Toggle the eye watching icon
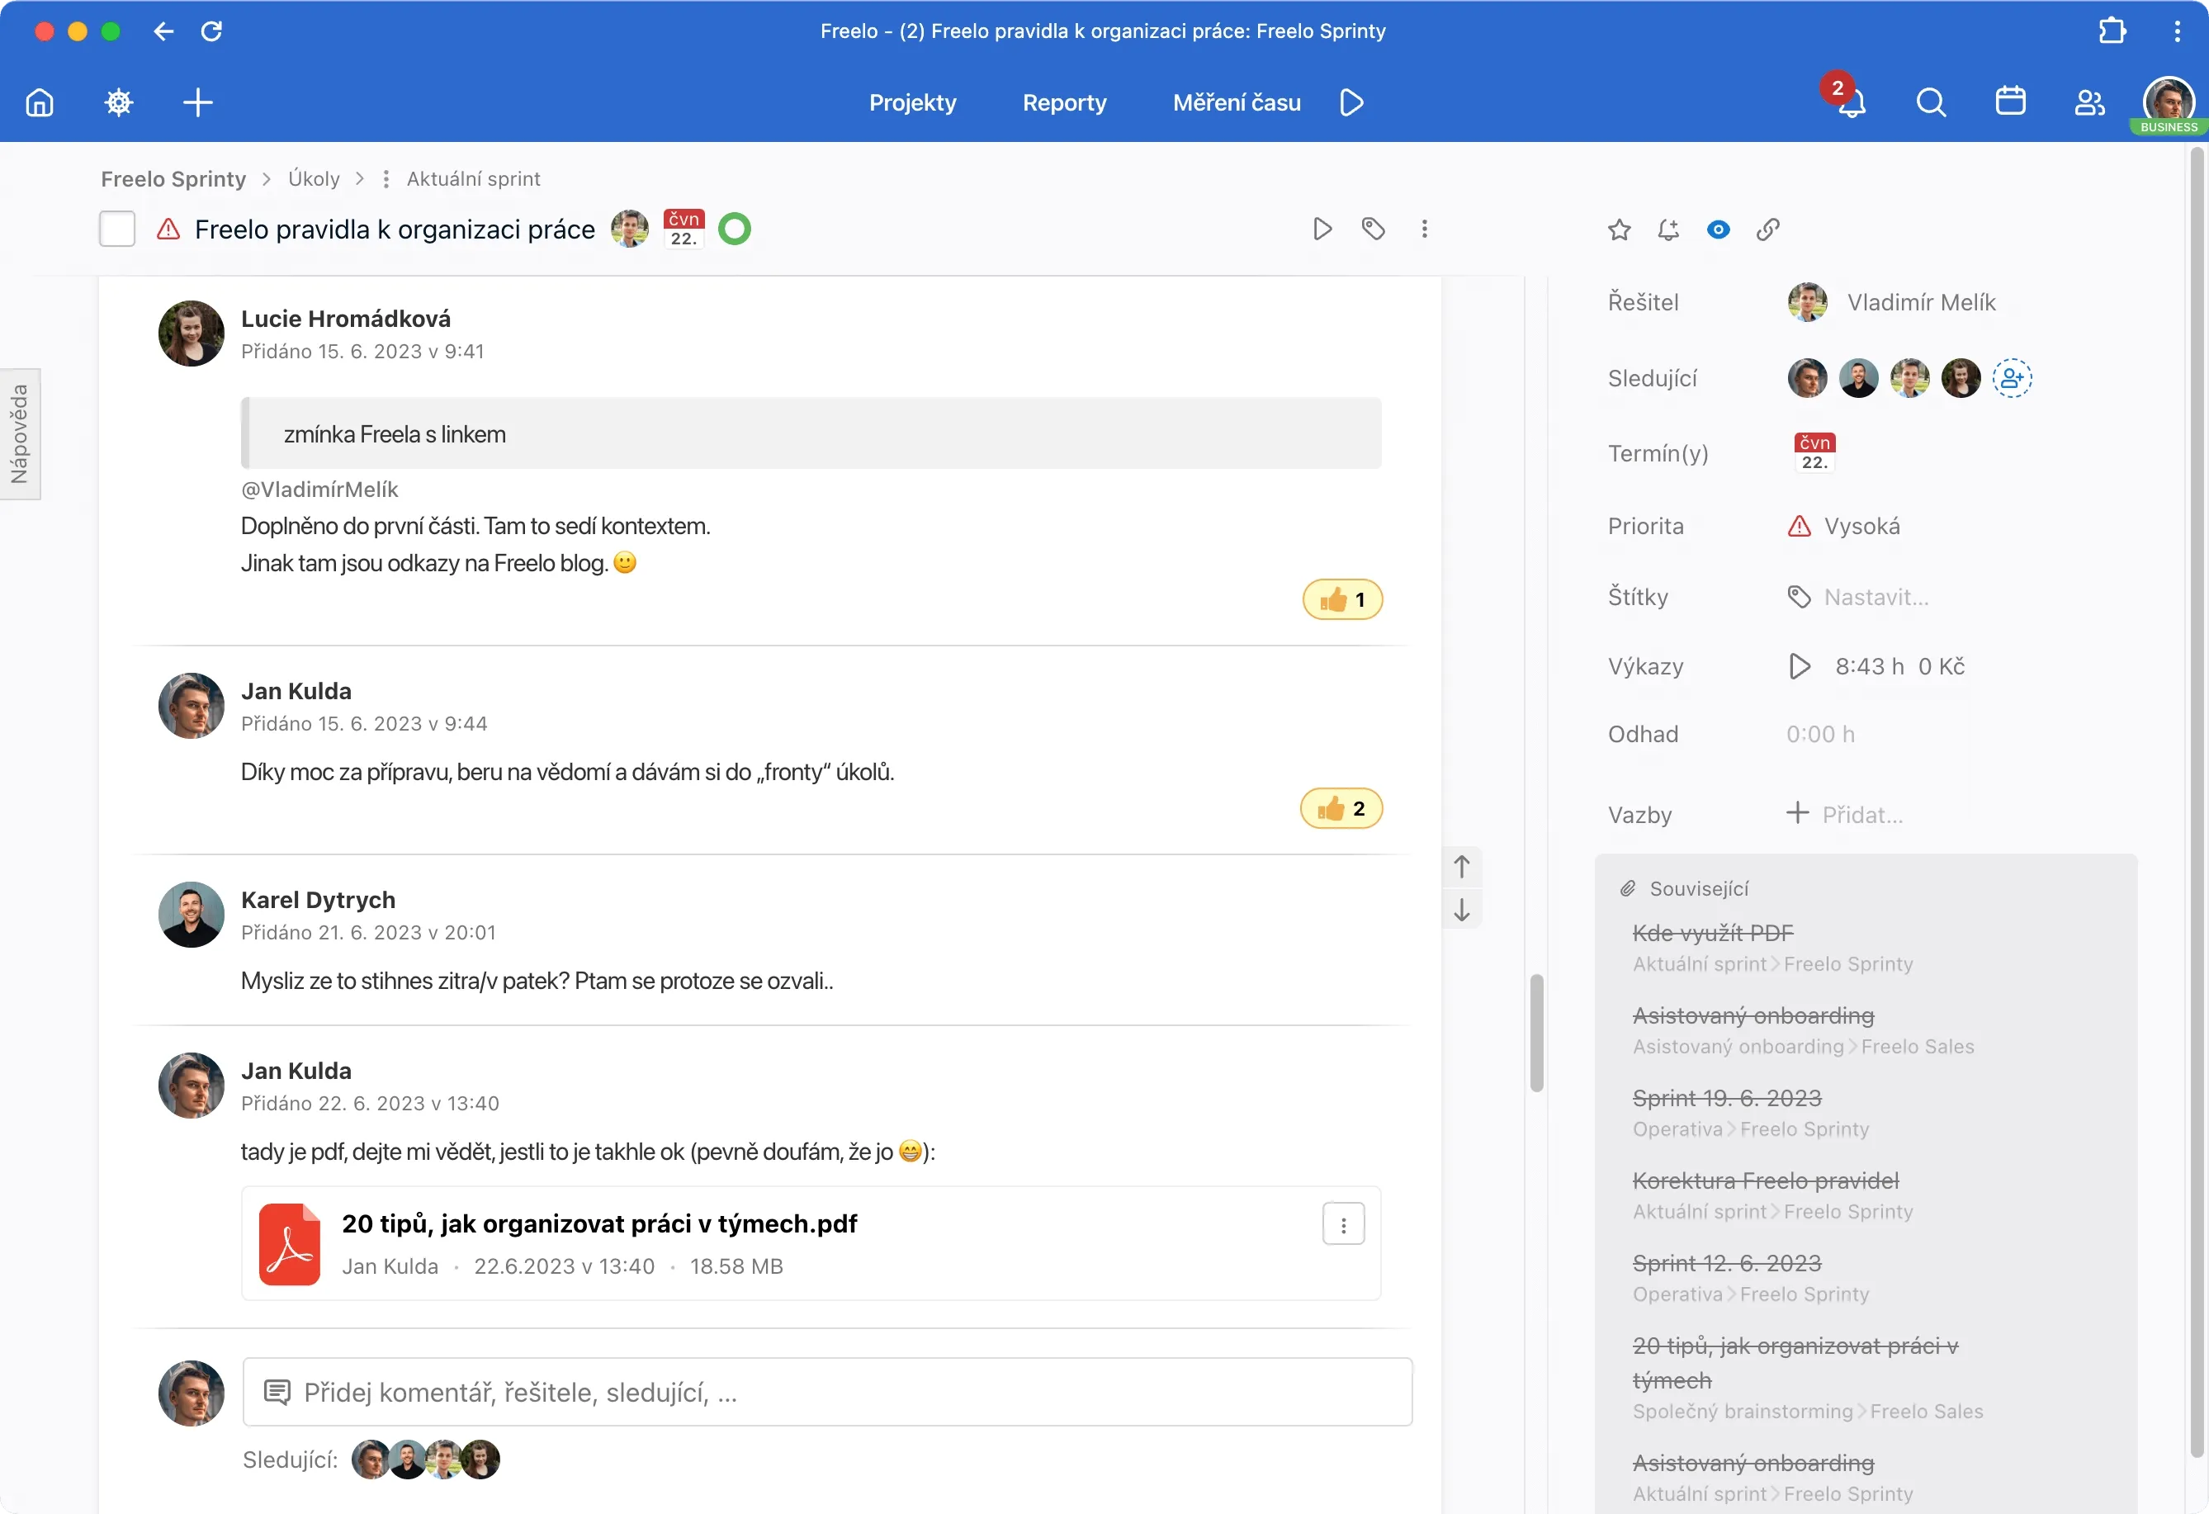This screenshot has width=2209, height=1514. tap(1718, 229)
